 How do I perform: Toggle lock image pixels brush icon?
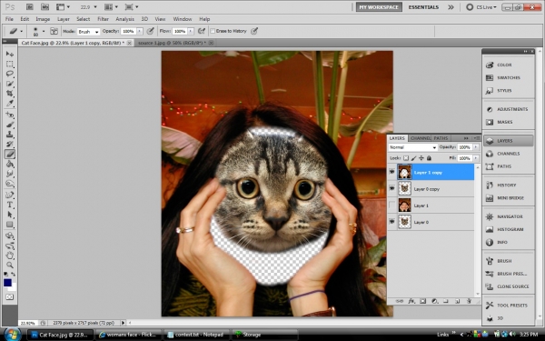(x=413, y=158)
